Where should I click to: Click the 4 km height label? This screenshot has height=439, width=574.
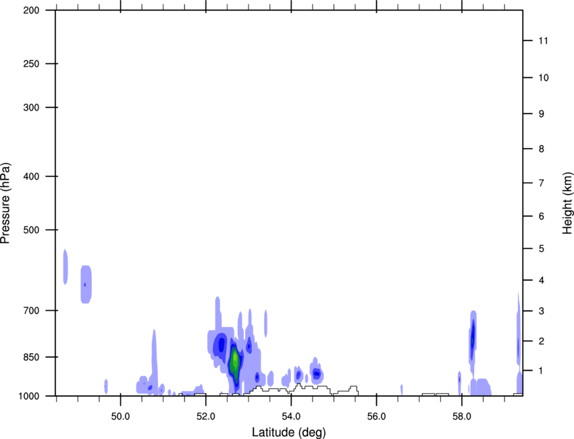542,280
